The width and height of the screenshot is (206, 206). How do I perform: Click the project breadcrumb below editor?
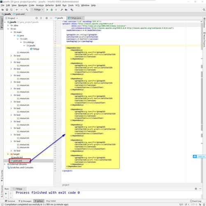(66, 185)
